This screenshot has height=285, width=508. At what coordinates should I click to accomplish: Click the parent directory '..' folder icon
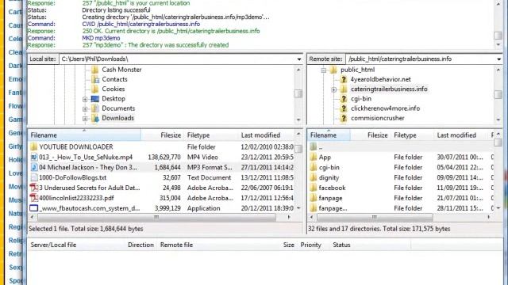click(x=314, y=147)
